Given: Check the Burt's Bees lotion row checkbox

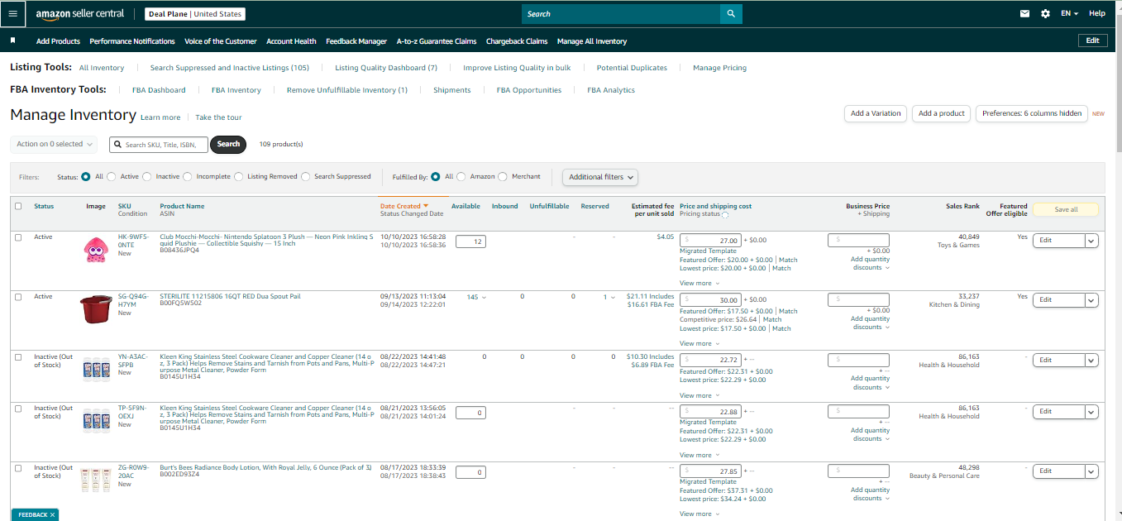Looking at the screenshot, I should pyautogui.click(x=18, y=468).
